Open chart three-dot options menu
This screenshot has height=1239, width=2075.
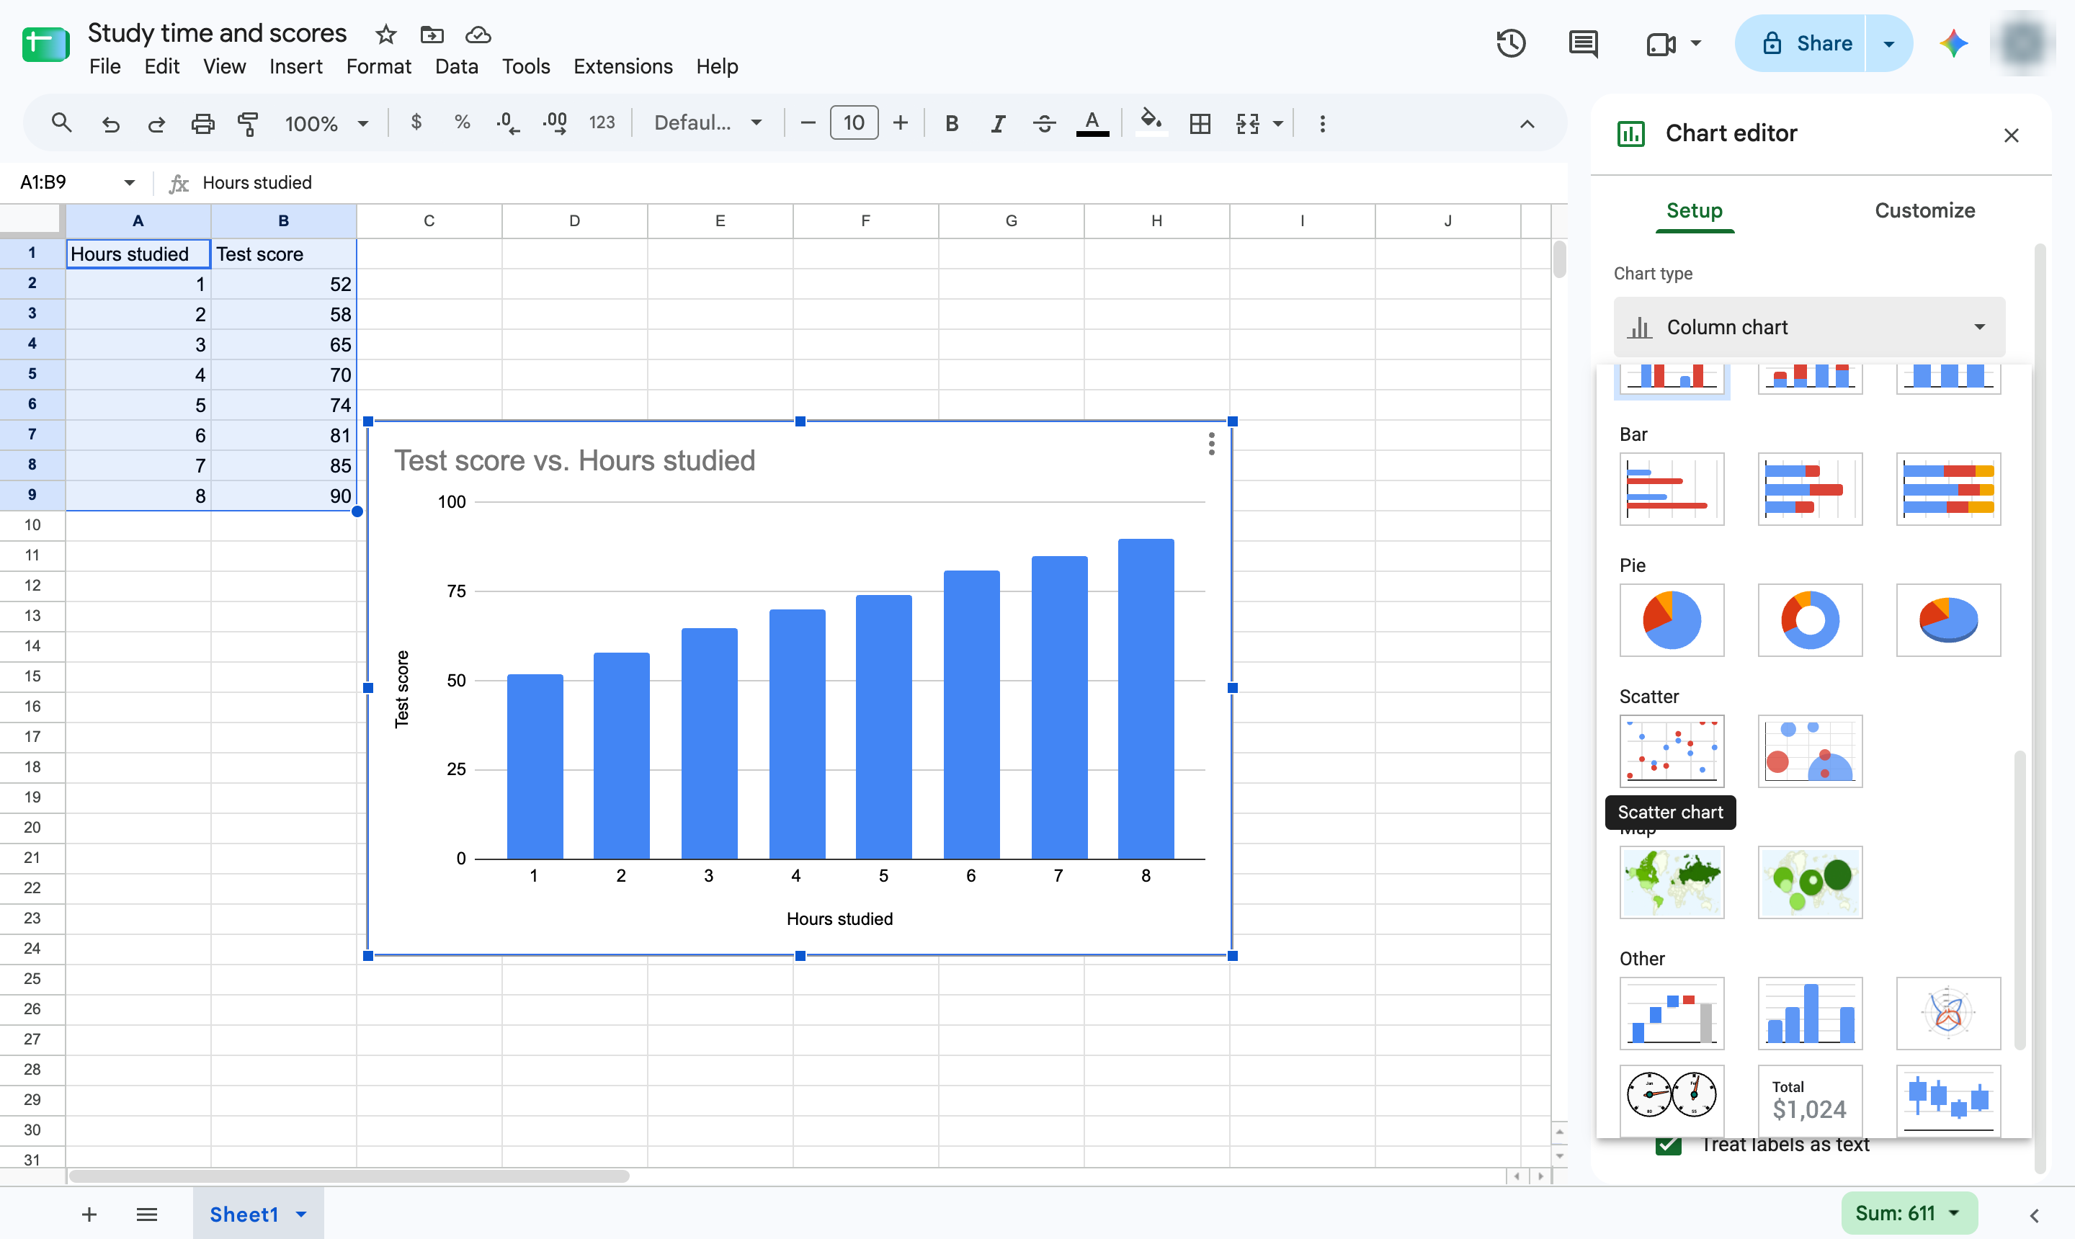click(1210, 443)
